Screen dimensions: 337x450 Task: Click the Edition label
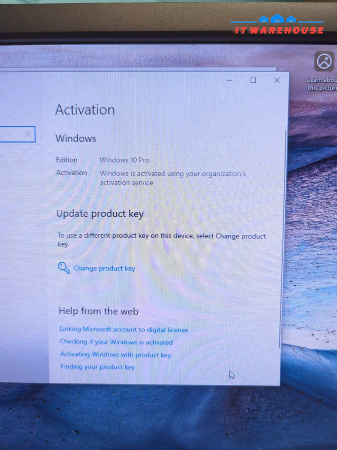tap(67, 160)
